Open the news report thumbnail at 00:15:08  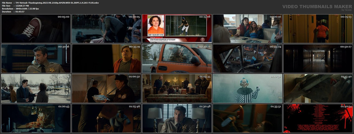[x=177, y=28]
